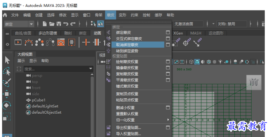Click the motion trail arc shelf icon
The height and width of the screenshot is (137, 270).
pyautogui.click(x=29, y=42)
